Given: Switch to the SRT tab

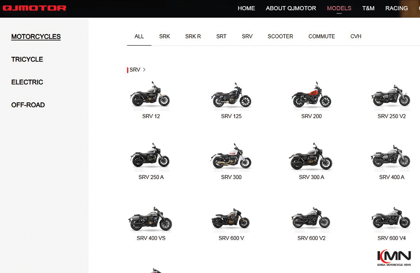Looking at the screenshot, I should point(221,36).
